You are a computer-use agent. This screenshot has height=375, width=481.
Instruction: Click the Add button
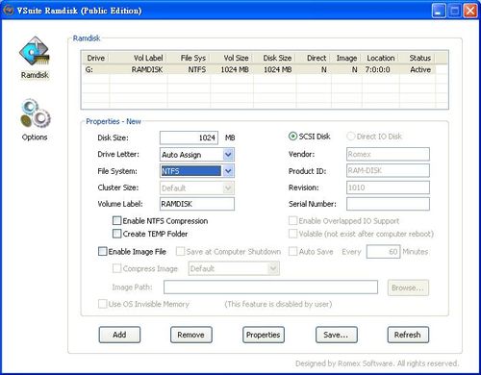point(119,335)
